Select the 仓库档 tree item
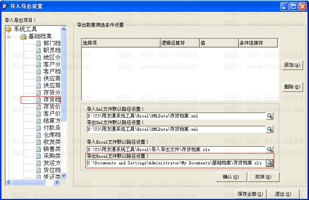Image resolution: width=309 pixels, height=200 pixels. (x=52, y=135)
